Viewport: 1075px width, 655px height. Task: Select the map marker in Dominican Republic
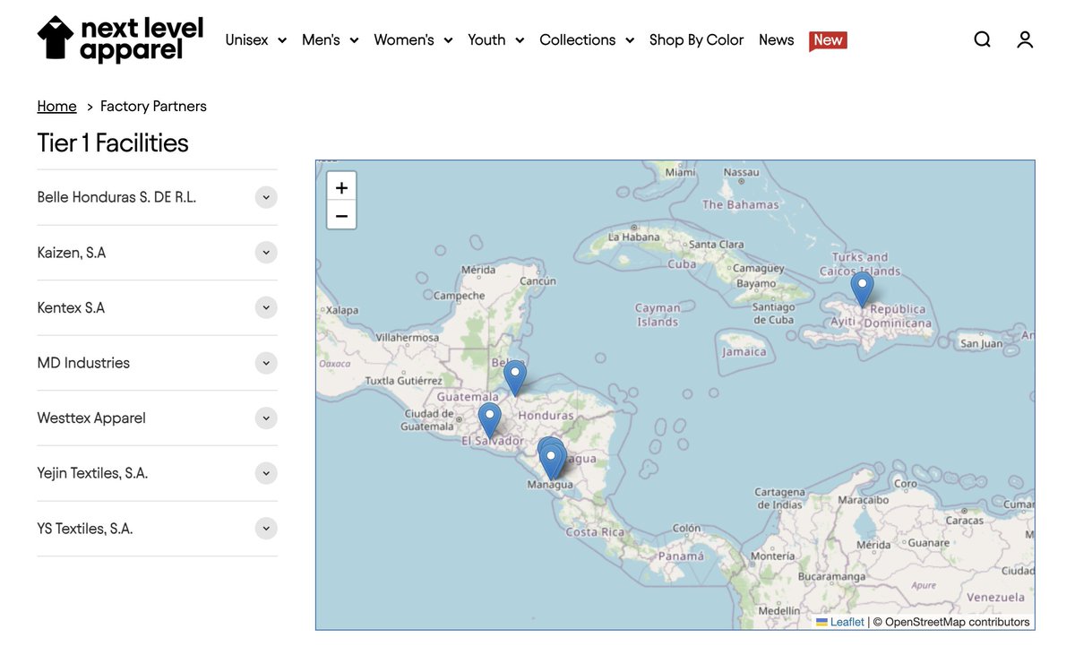tap(862, 289)
